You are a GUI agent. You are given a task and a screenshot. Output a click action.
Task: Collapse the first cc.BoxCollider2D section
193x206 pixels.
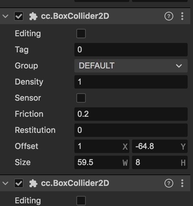[x=5, y=16]
